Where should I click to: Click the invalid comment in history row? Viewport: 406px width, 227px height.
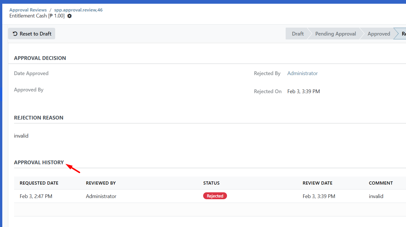376,196
